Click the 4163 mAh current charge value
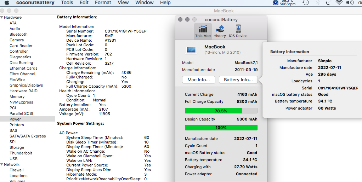Image resolution: width=362 pixels, height=182 pixels. [247, 94]
